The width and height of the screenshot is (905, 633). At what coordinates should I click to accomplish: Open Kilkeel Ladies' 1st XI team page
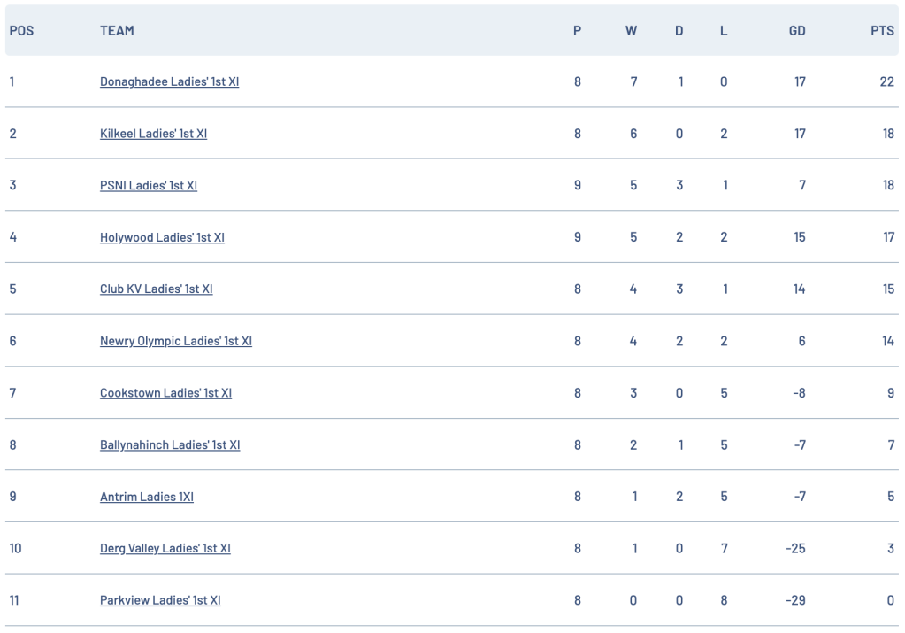click(x=153, y=134)
